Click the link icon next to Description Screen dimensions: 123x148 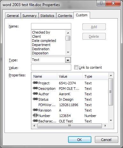click(x=35, y=88)
